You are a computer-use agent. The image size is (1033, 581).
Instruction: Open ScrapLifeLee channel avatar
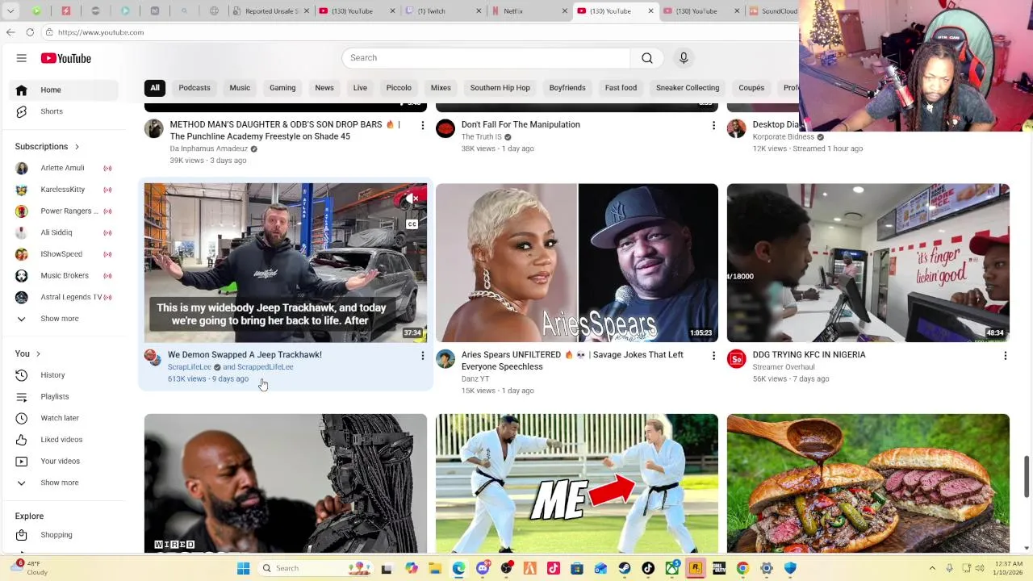pyautogui.click(x=153, y=358)
